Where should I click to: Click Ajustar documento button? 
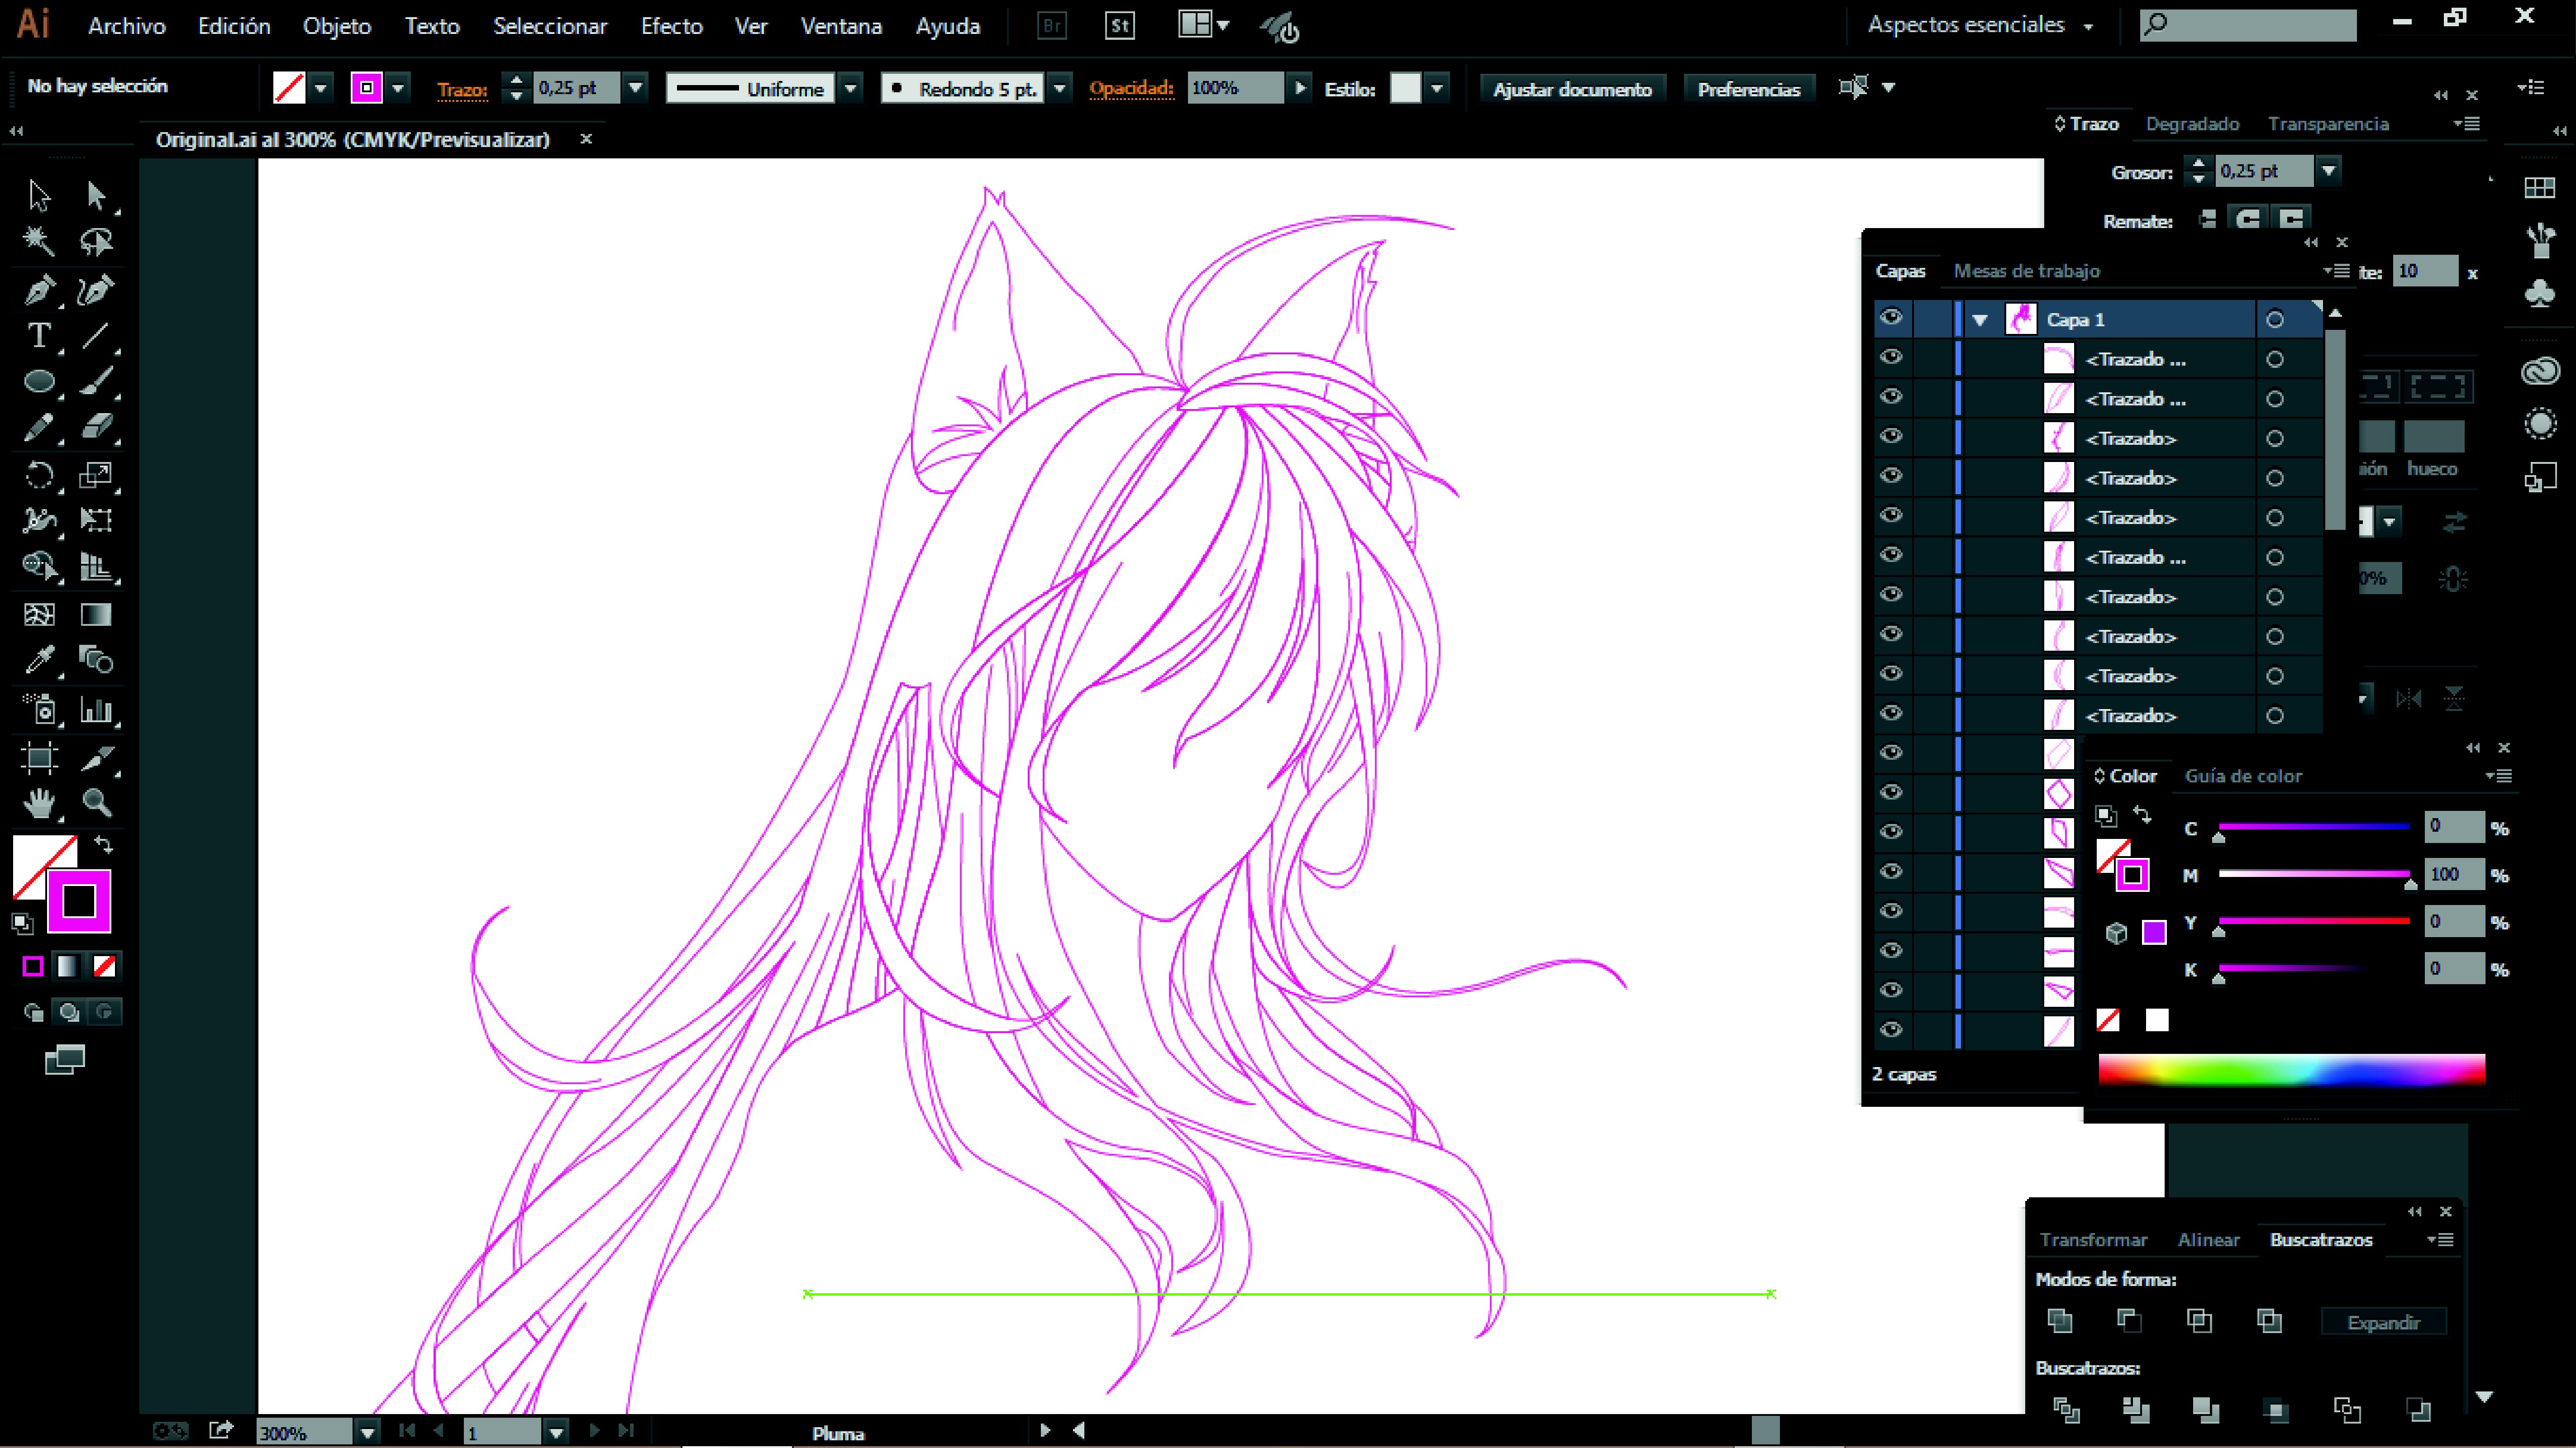(x=1572, y=89)
